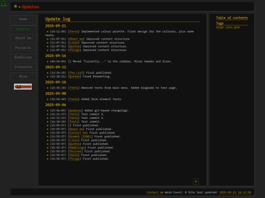Open Ramblings link in update log
Viewport: 265px width, 198px height.
coord(77,148)
